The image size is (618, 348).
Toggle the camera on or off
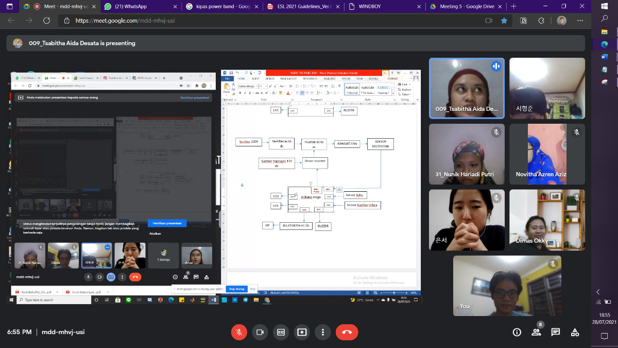point(260,333)
